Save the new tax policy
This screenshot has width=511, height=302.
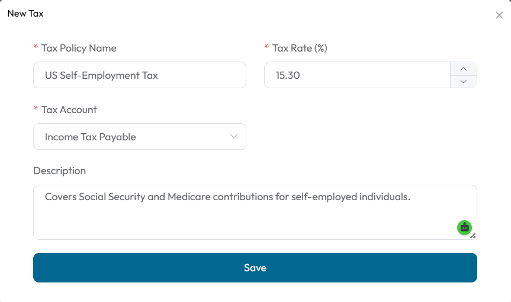[x=255, y=268]
